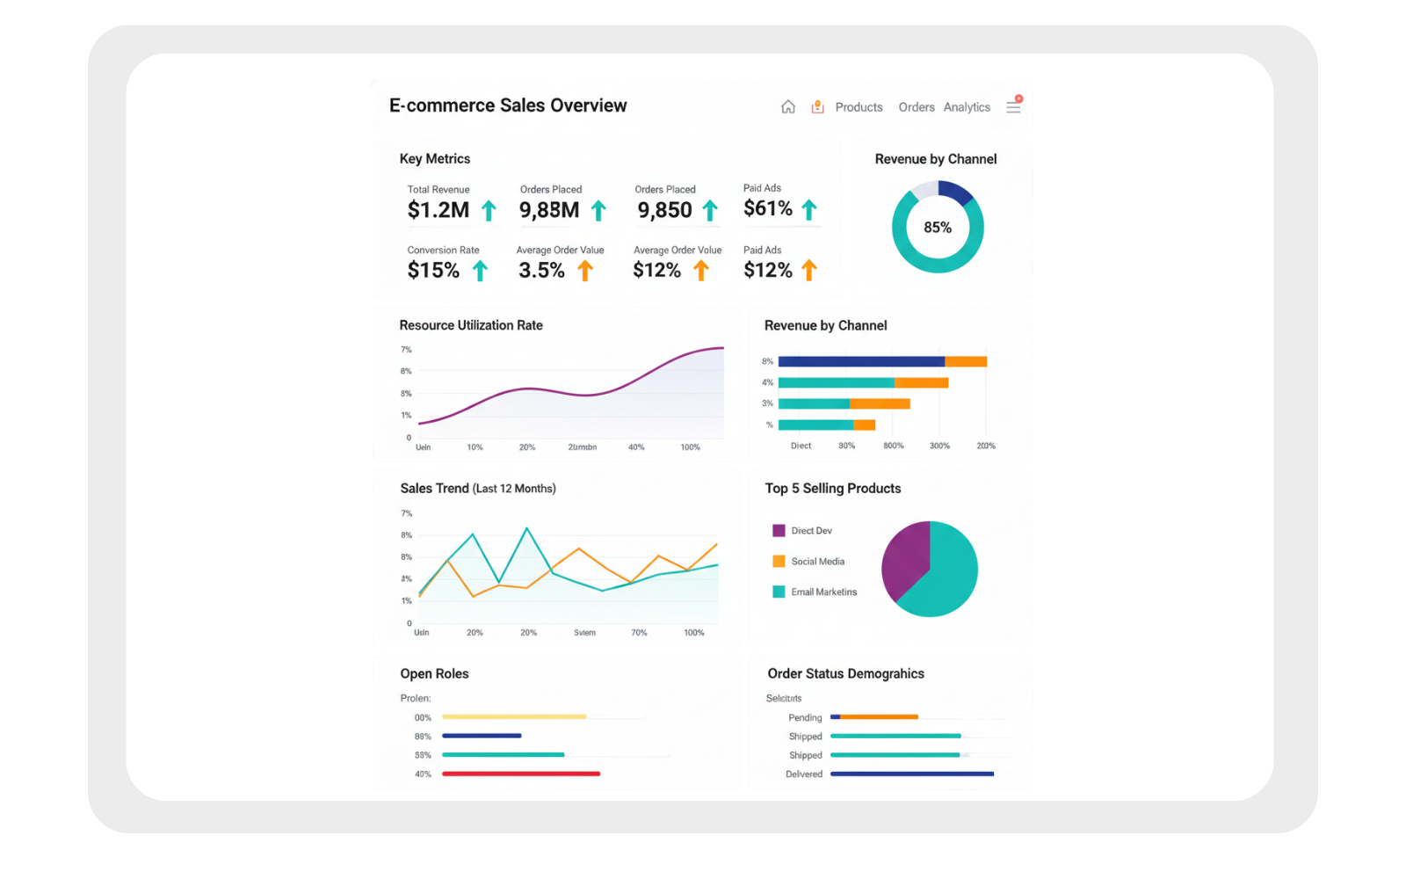
Task: Click the green arrow next to 9,850
Action: click(710, 211)
